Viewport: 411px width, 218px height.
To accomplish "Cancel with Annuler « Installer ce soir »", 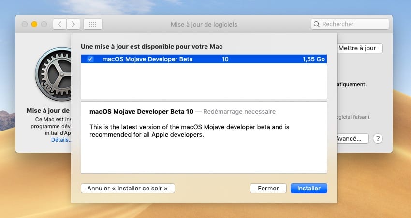I will click(x=128, y=189).
